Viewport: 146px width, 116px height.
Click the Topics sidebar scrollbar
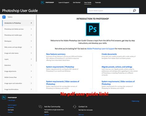coord(36,38)
